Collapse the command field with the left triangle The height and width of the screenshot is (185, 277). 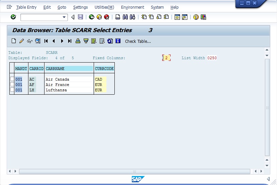click(x=73, y=17)
